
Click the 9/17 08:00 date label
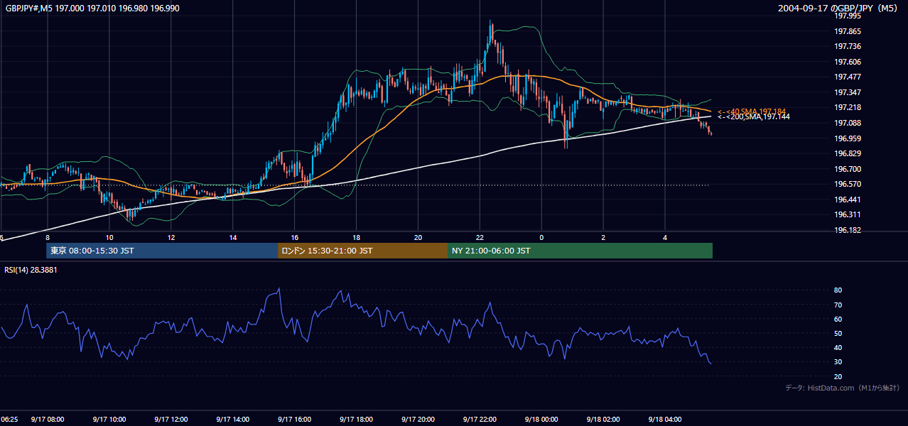(x=48, y=420)
